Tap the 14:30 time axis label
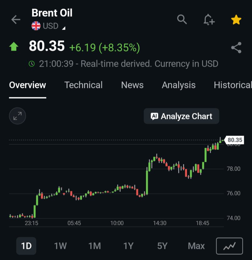 click(160, 223)
